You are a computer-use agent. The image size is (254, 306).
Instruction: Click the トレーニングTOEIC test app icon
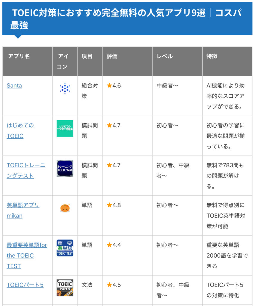pos(65,168)
